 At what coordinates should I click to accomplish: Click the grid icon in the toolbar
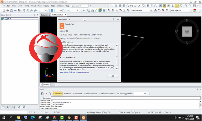(x=194, y=6)
